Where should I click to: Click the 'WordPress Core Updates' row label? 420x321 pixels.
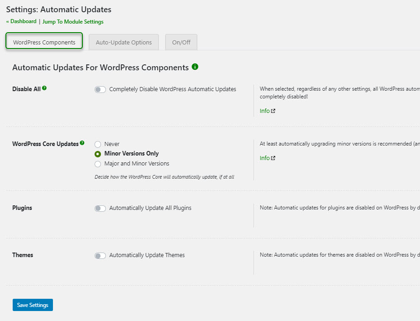coord(46,144)
